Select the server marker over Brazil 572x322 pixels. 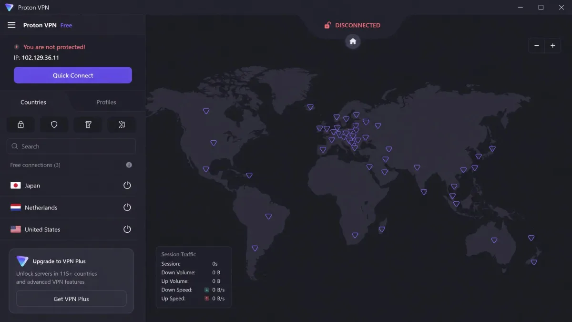[x=268, y=217]
